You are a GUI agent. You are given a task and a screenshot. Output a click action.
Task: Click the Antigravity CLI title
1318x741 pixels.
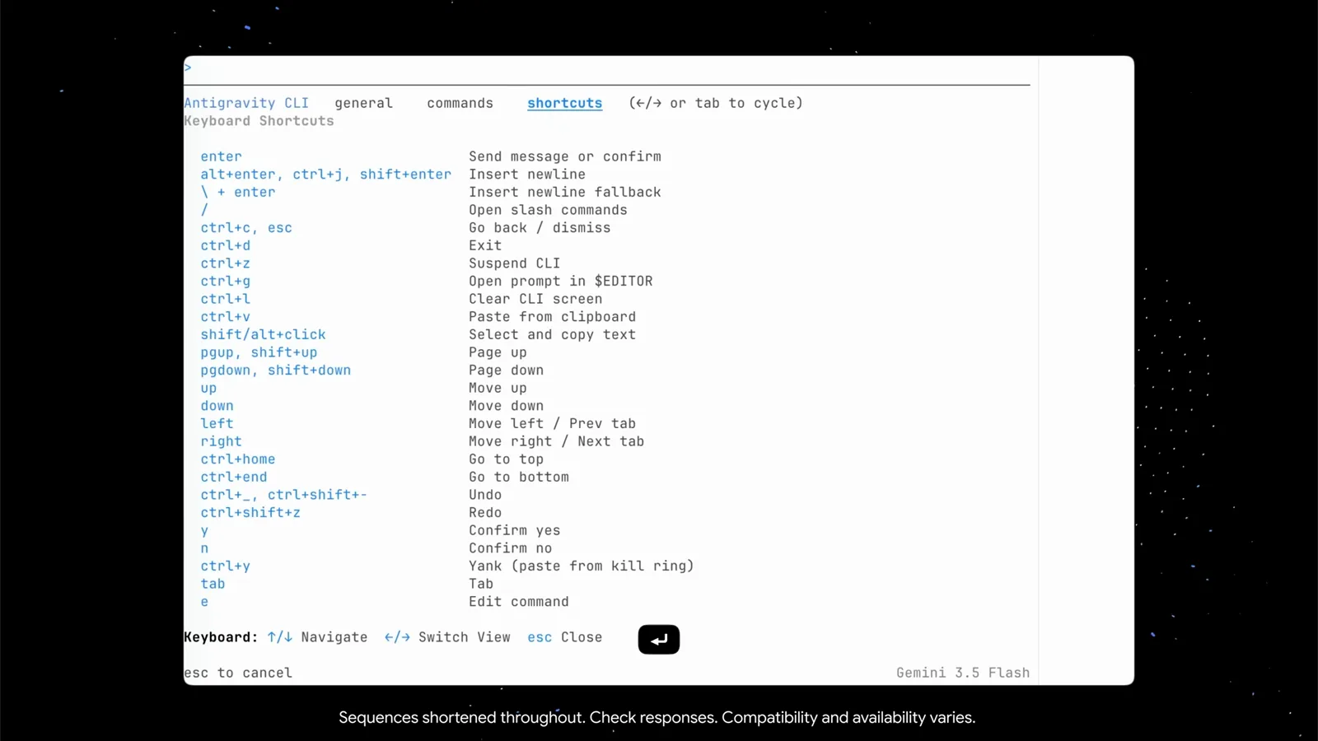tap(246, 103)
